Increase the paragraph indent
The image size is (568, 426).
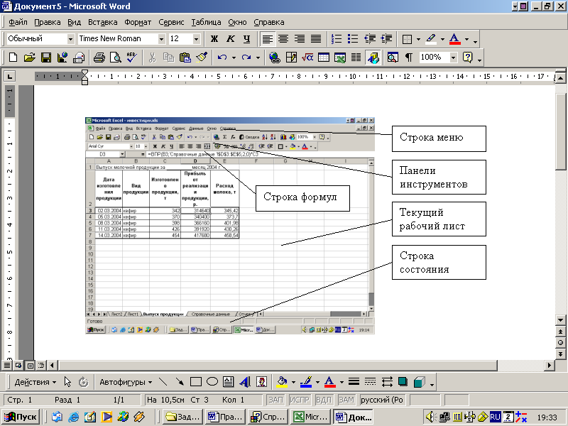coord(386,38)
